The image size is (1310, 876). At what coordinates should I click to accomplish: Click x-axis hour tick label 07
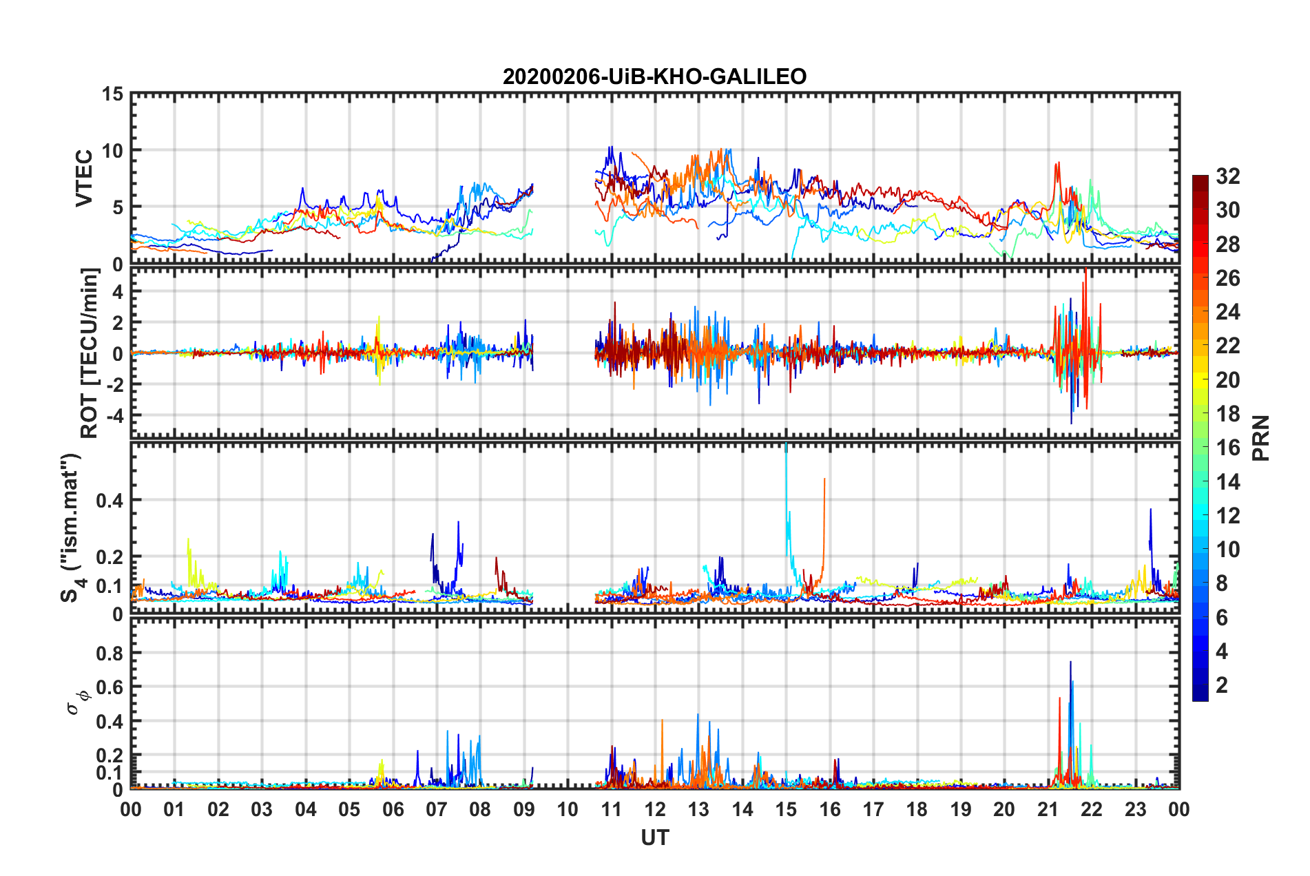click(x=437, y=809)
